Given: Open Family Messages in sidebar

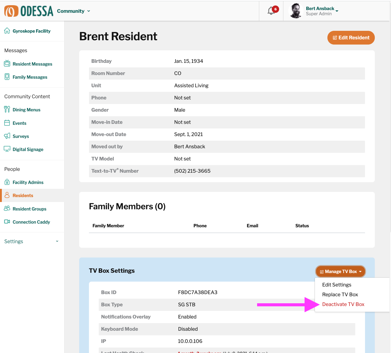Looking at the screenshot, I should (x=30, y=77).
